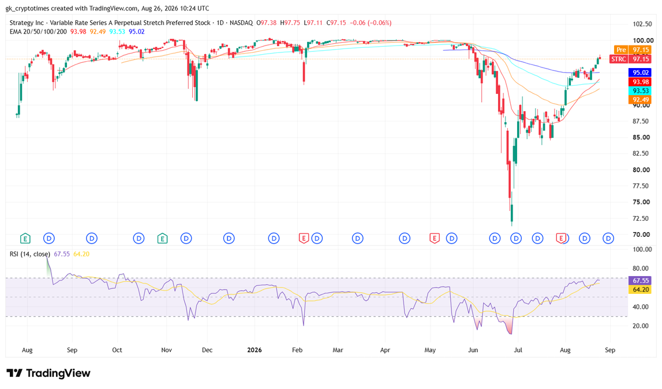Screen dimensions: 662x389
Task: Click the 72.50 price axis label
Action: click(641, 218)
